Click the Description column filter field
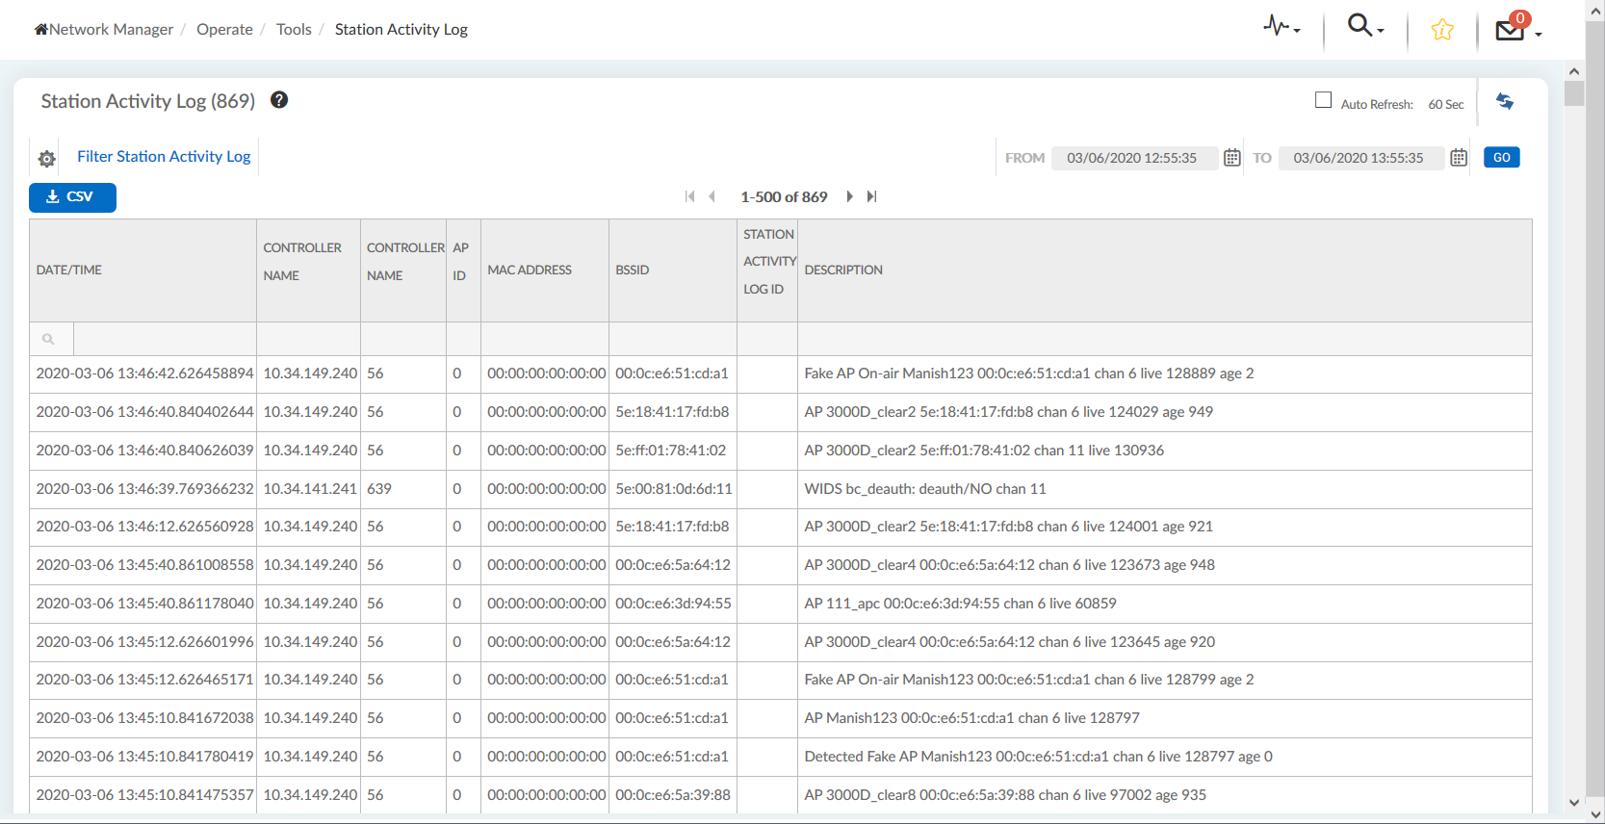1605x824 pixels. tap(1165, 339)
